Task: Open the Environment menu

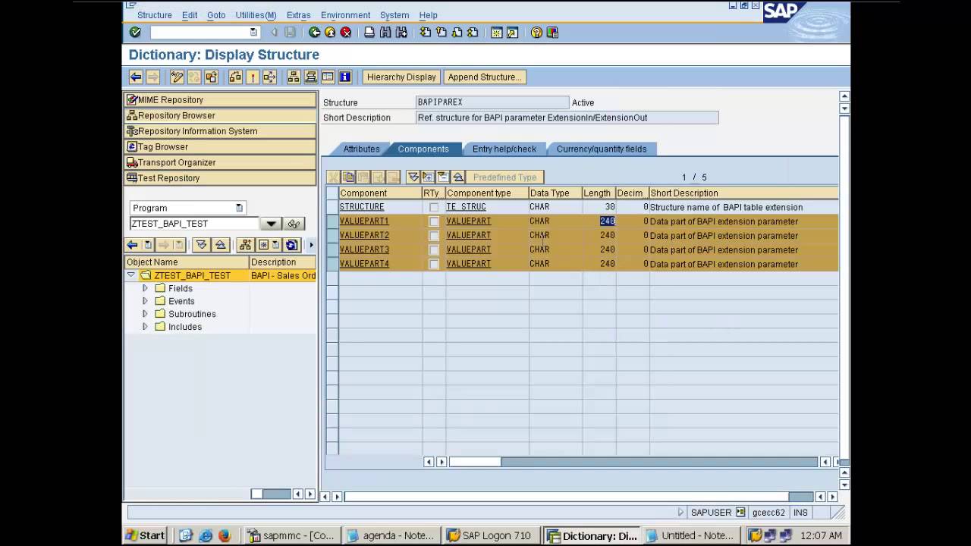Action: 345,15
